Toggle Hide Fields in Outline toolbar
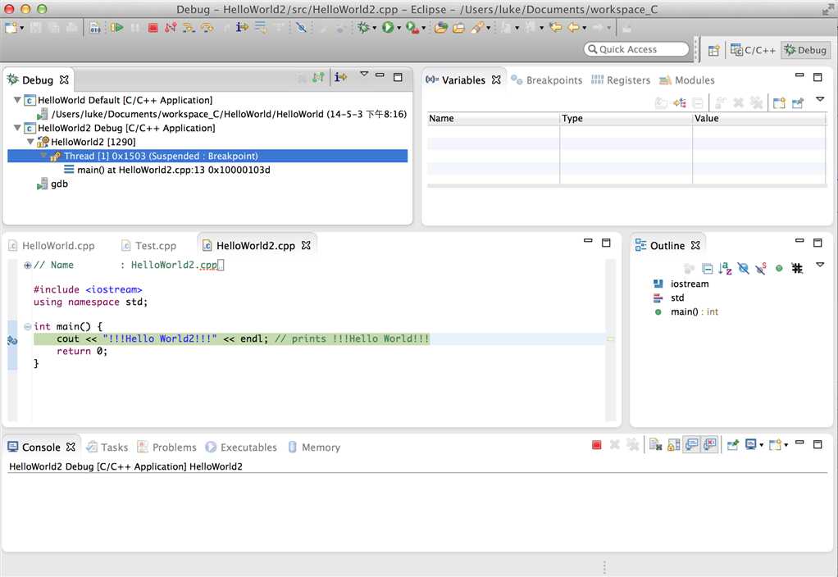Screen dimensions: 838x577 pos(743,268)
